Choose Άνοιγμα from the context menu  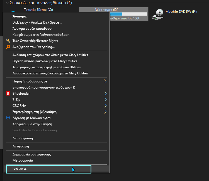click(x=56, y=16)
